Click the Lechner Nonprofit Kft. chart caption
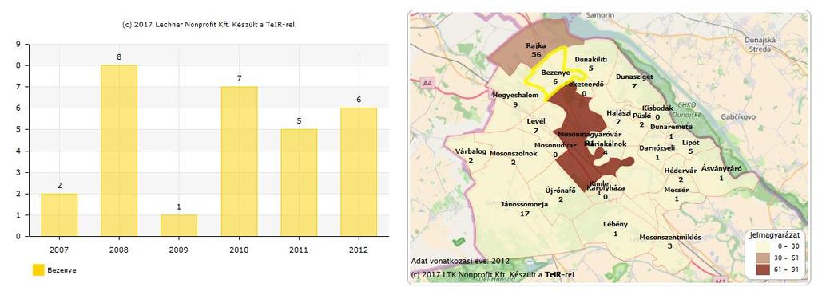 209,24
